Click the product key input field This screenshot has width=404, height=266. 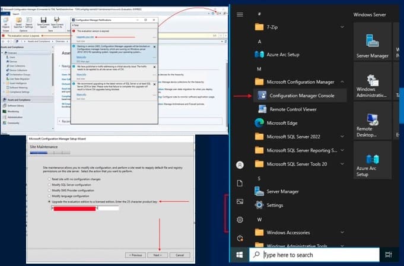coord(85,208)
